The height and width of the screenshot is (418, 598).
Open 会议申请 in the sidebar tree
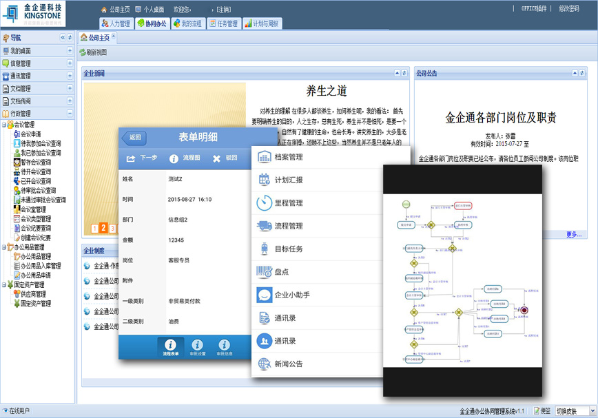pyautogui.click(x=30, y=134)
